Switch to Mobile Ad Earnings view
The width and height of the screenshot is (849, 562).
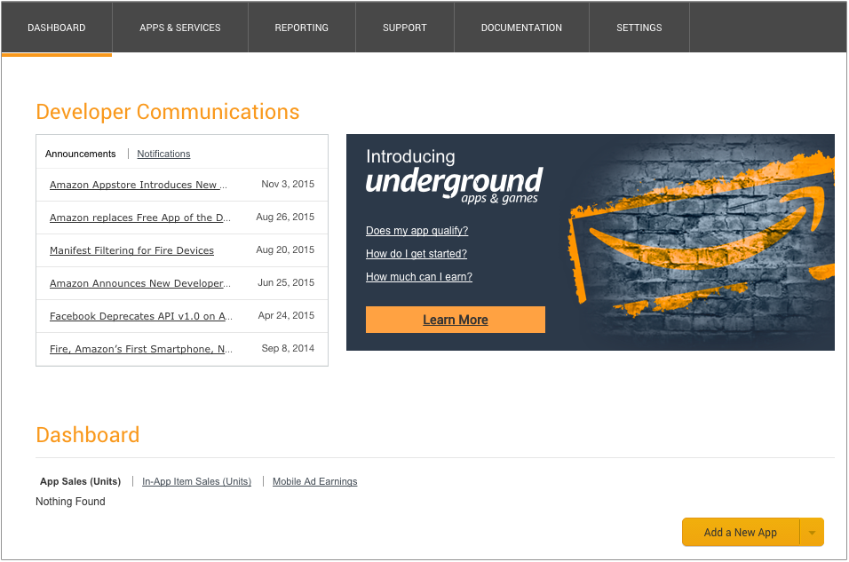(314, 481)
